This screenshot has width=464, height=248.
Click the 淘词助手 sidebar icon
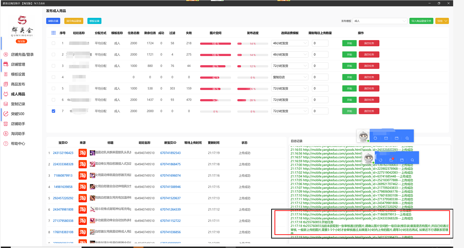[6, 134]
